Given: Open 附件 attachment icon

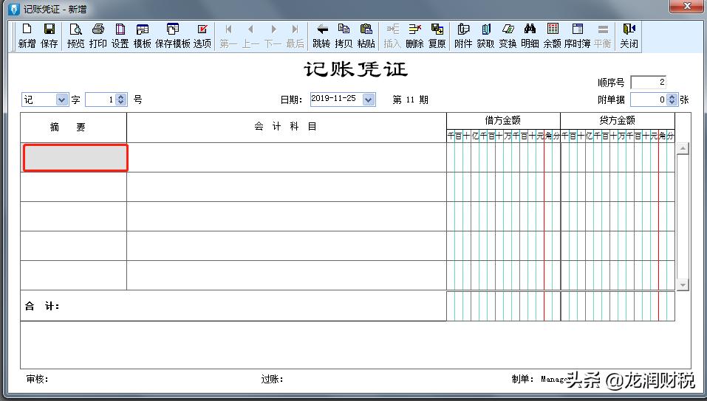Looking at the screenshot, I should (x=463, y=29).
